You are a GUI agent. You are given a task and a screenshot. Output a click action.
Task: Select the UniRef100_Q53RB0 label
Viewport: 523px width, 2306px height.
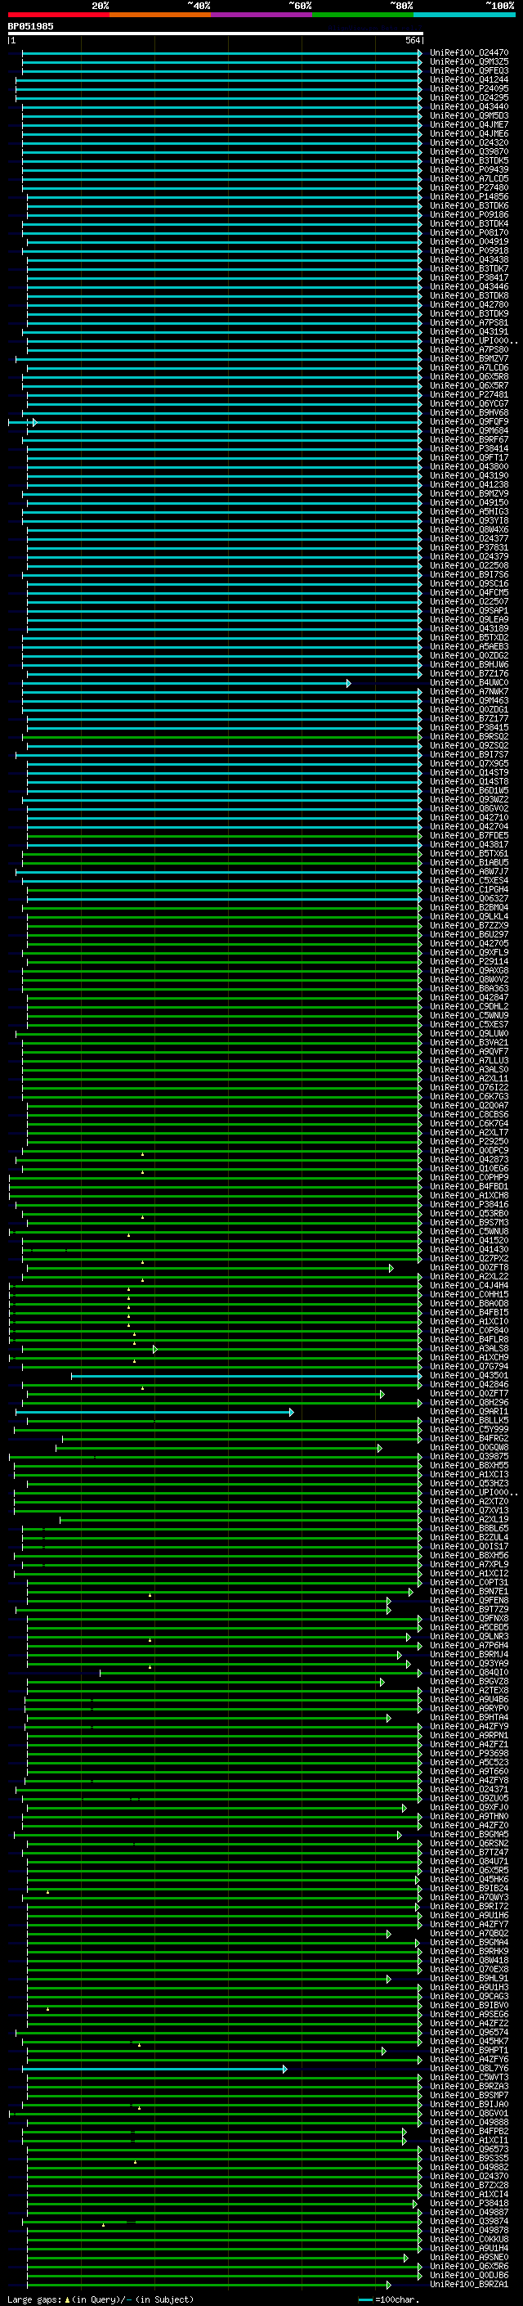pos(469,1214)
